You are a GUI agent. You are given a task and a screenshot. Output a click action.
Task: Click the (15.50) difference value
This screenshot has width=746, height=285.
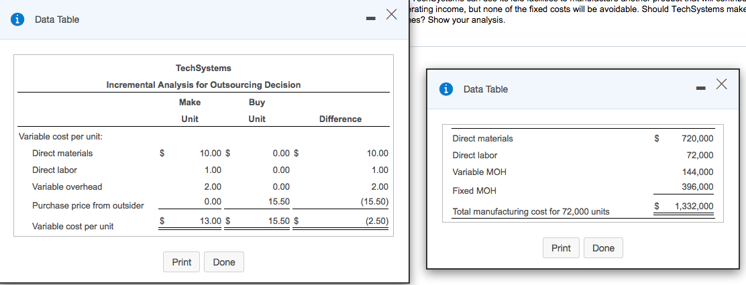coord(376,201)
